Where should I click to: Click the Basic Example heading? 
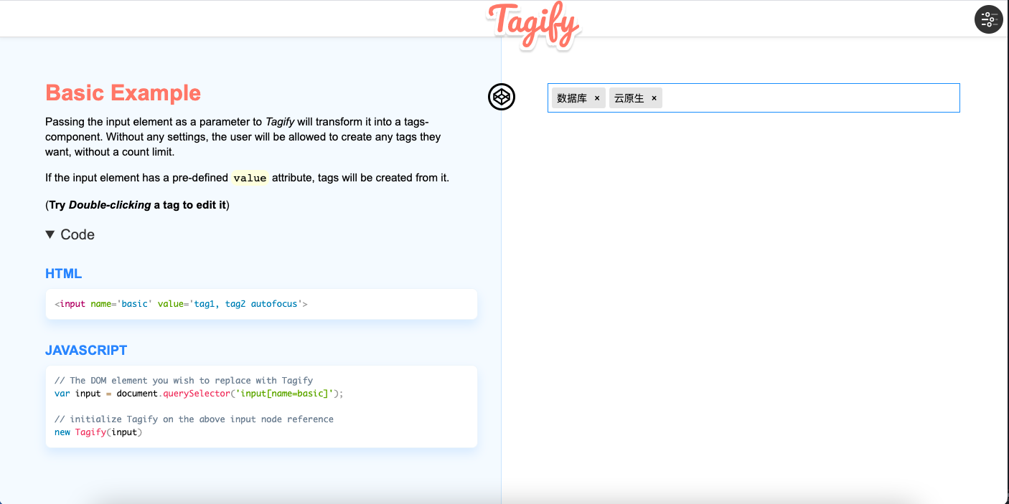[x=123, y=92]
